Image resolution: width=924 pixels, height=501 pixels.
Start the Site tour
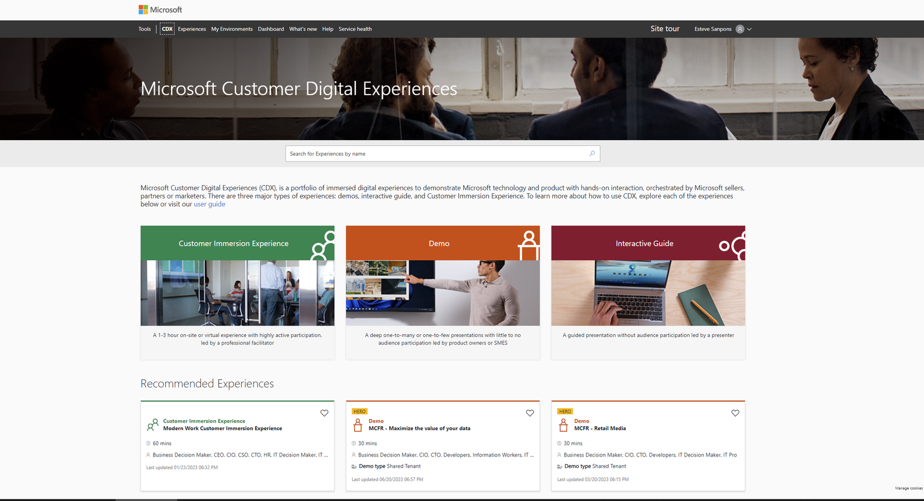point(665,29)
